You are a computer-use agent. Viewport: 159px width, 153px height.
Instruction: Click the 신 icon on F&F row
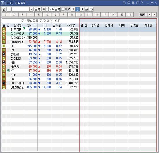[4, 46]
